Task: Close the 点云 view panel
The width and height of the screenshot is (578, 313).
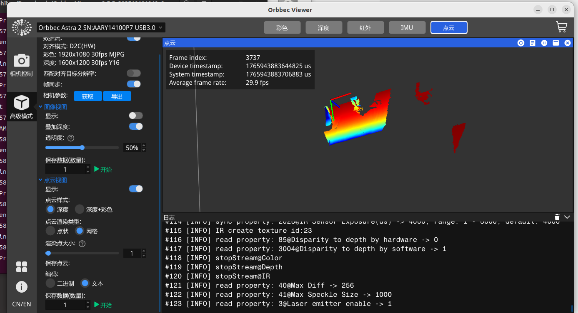Action: coord(567,43)
